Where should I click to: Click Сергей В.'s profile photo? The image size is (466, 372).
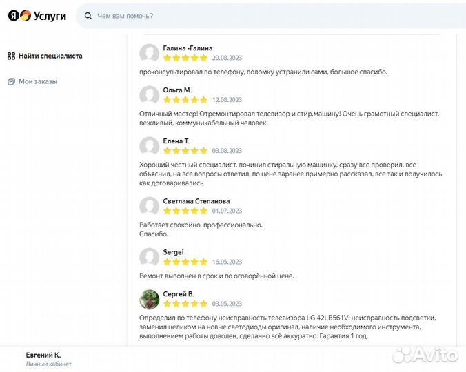pos(149,299)
